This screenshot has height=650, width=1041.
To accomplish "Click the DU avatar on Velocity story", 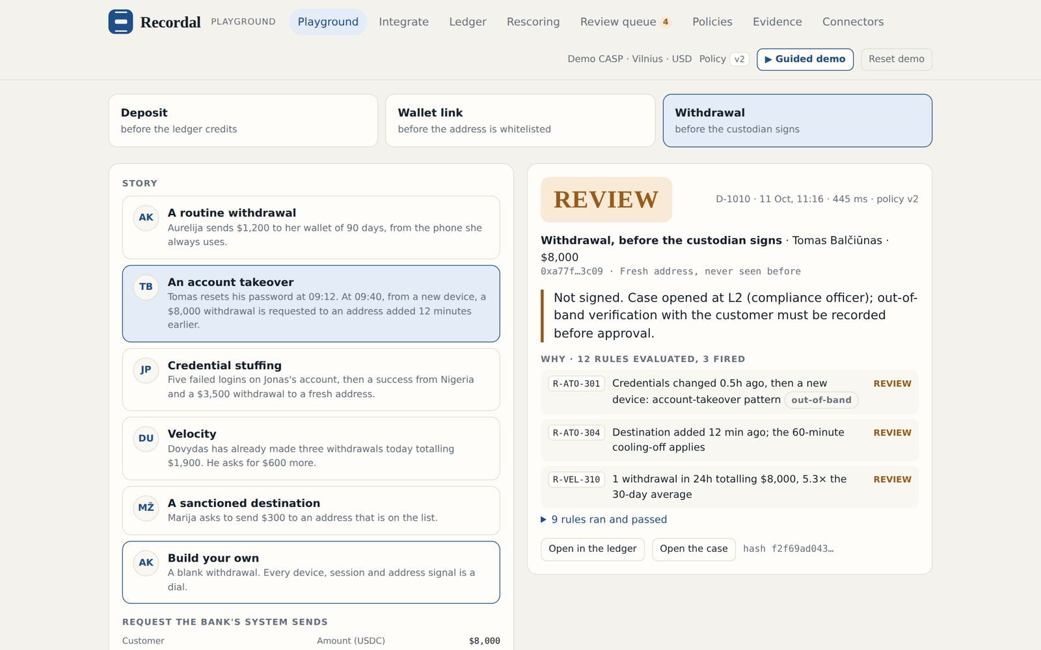I will 146,438.
